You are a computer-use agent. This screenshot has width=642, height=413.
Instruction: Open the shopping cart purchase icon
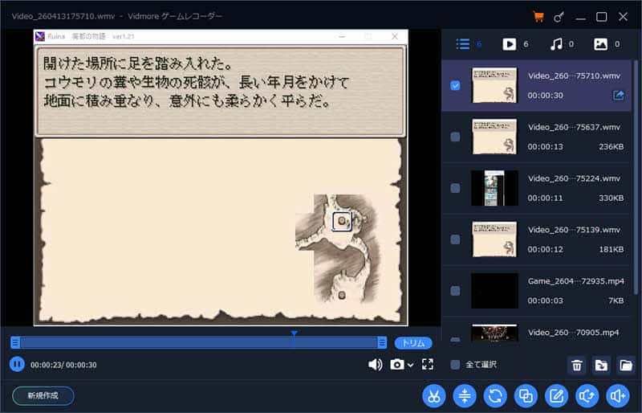tap(538, 17)
